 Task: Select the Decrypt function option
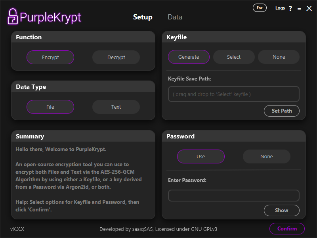point(116,58)
